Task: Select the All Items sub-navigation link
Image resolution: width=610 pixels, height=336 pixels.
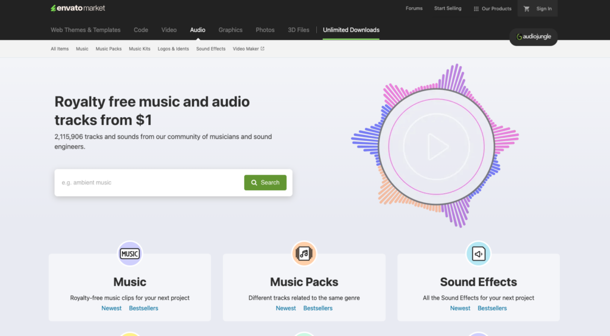Action: click(60, 49)
